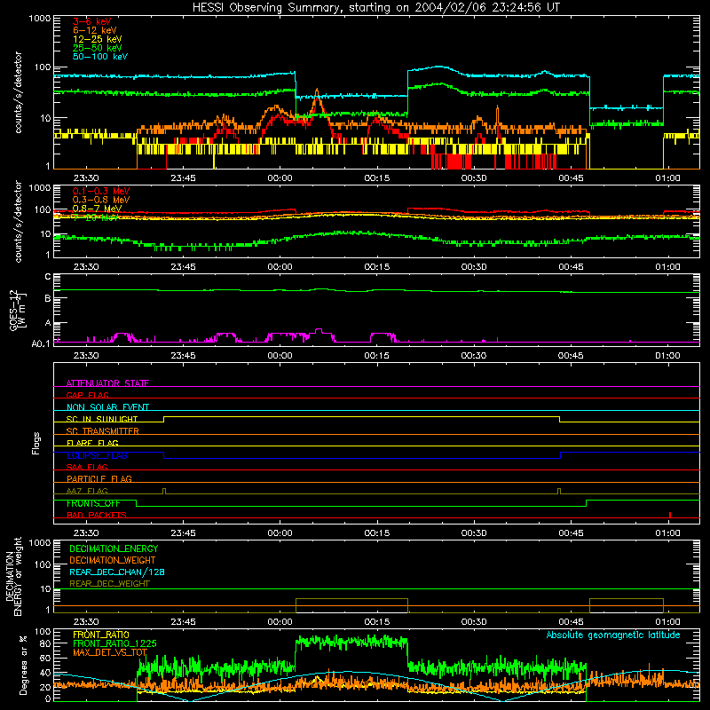This screenshot has height=710, width=710.
Task: Click the red BAD_PACKETS spike near 01:00
Action: click(670, 515)
